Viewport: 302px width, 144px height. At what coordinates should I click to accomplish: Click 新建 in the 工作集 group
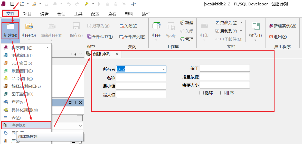187,23
